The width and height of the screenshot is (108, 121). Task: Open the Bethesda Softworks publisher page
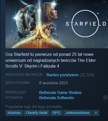[57, 98]
